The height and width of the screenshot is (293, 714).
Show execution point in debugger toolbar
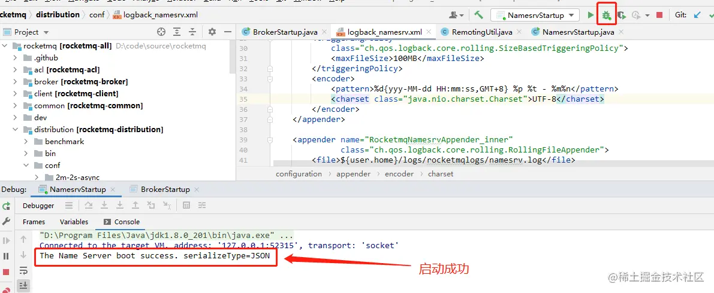click(x=69, y=206)
